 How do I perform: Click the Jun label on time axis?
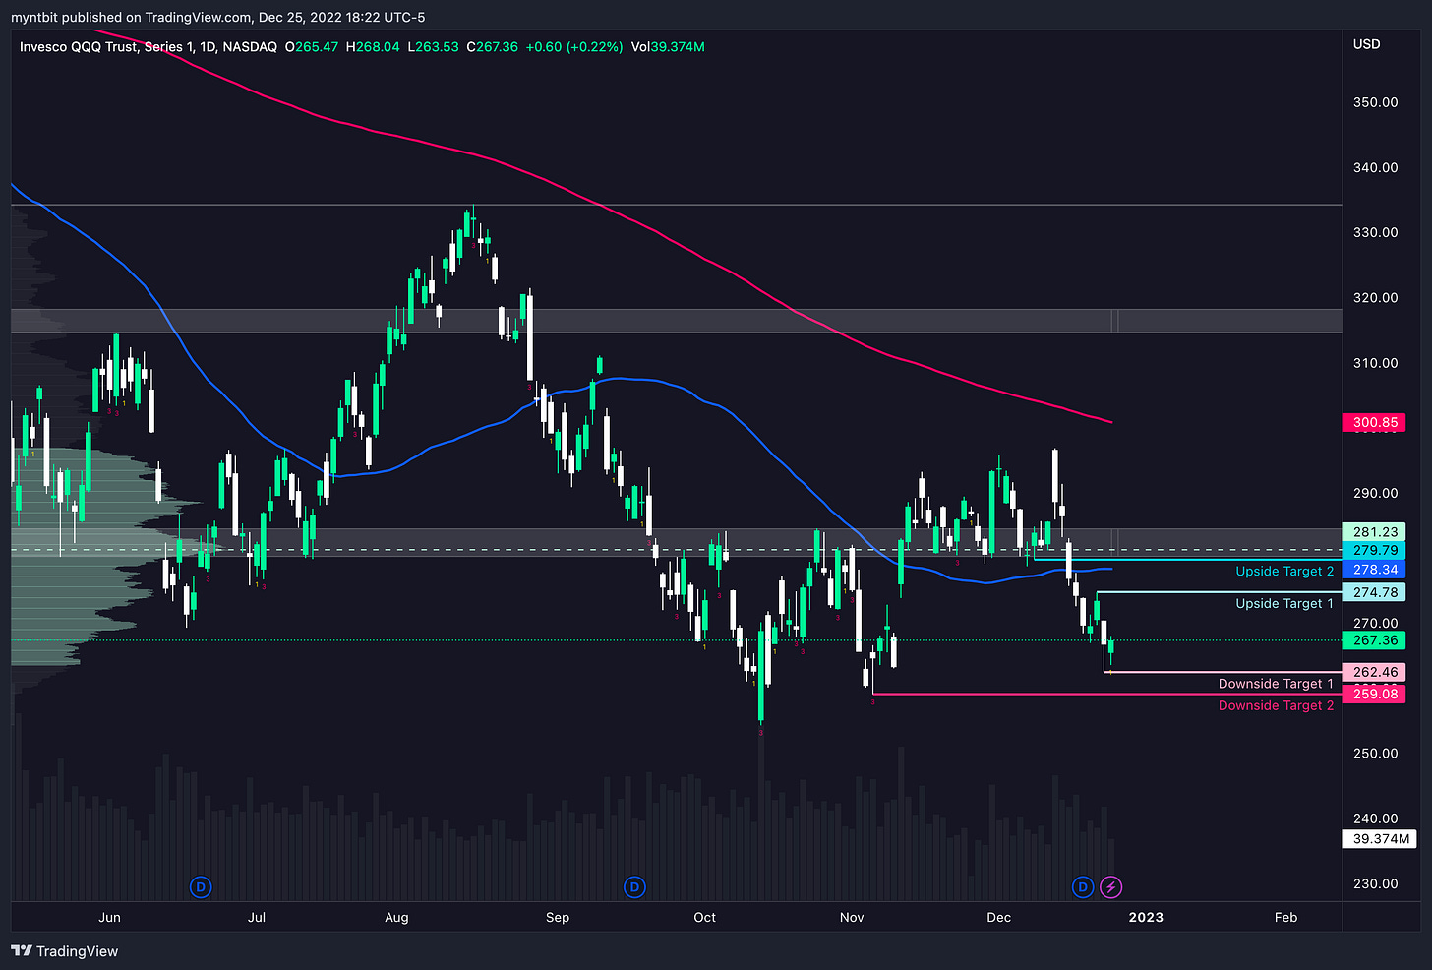click(110, 918)
